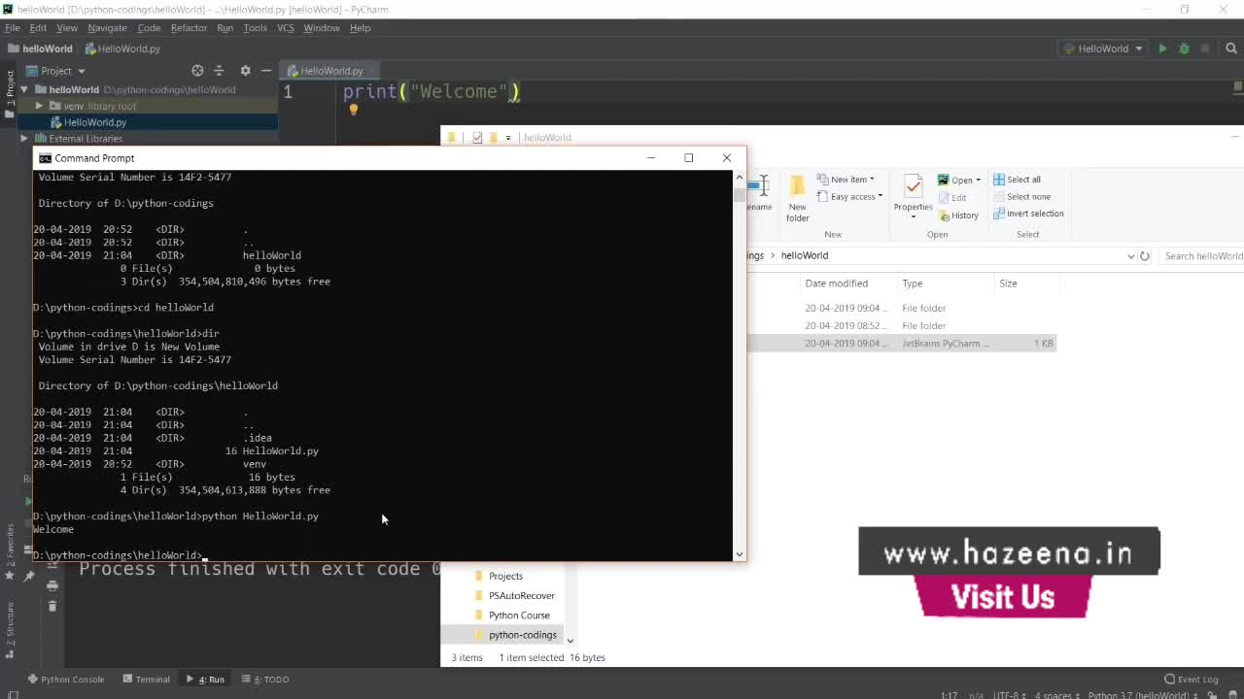Open the VCS menu
1244x699 pixels.
286,28
